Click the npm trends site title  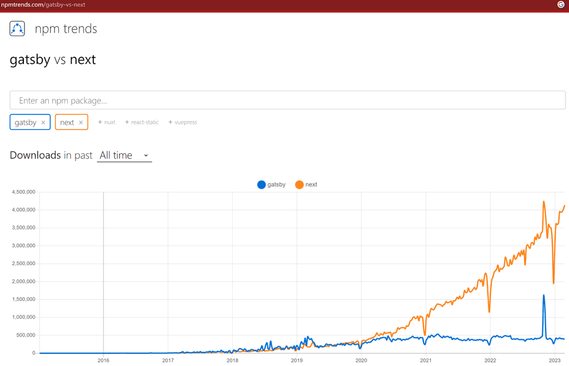coord(66,29)
